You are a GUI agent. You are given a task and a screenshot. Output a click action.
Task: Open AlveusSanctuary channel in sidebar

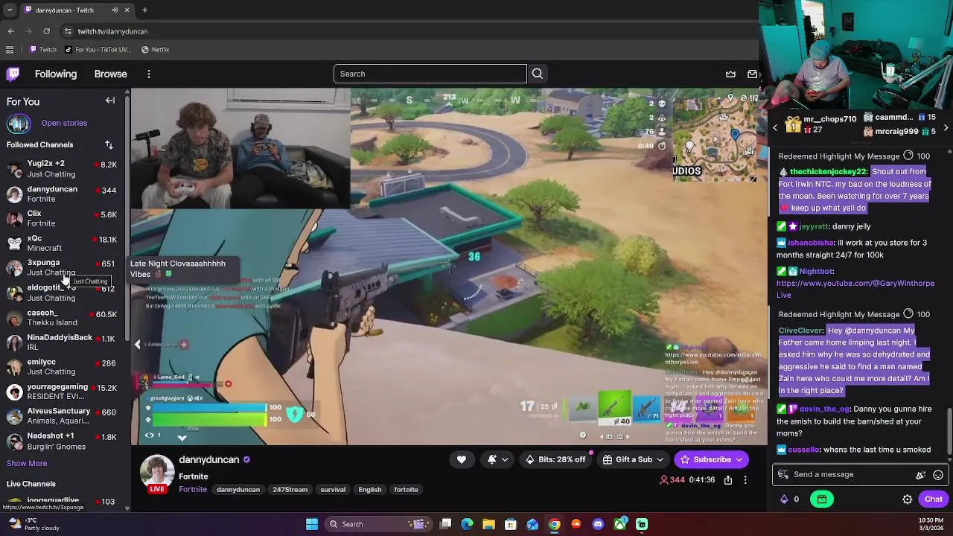[x=62, y=415]
